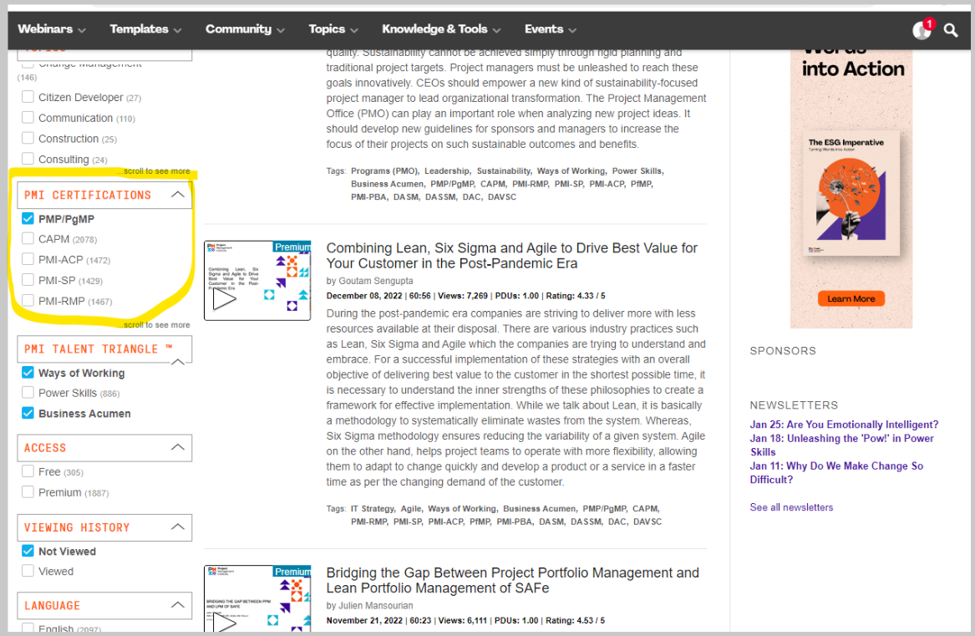Image resolution: width=975 pixels, height=636 pixels.
Task: Open author Julien Mansourian's profile
Action: [376, 606]
